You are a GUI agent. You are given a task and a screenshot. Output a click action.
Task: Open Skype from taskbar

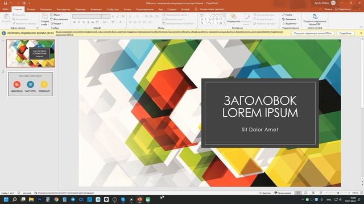[x=123, y=199]
